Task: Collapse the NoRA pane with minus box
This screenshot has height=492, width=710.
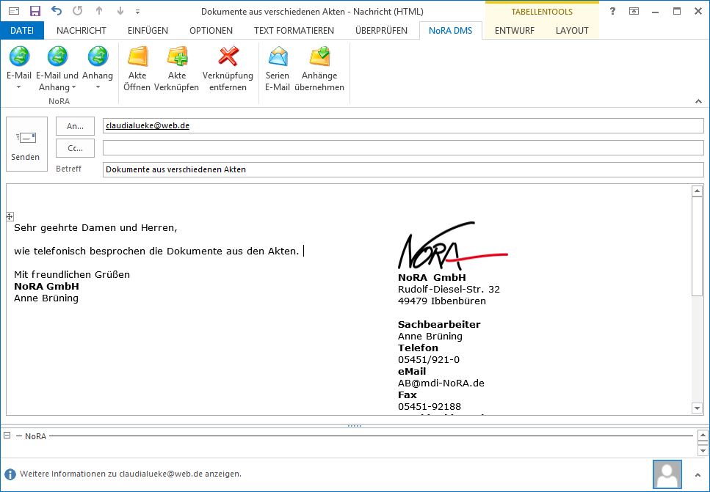Action: [7, 435]
